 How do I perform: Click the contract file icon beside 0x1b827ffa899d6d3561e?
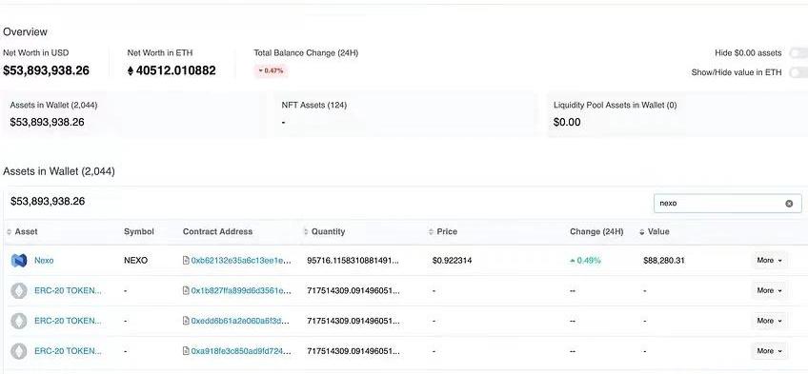[x=186, y=290]
